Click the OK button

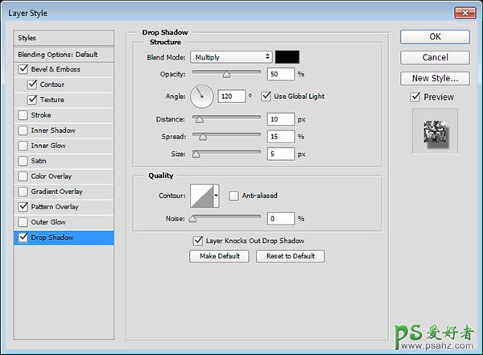point(435,36)
